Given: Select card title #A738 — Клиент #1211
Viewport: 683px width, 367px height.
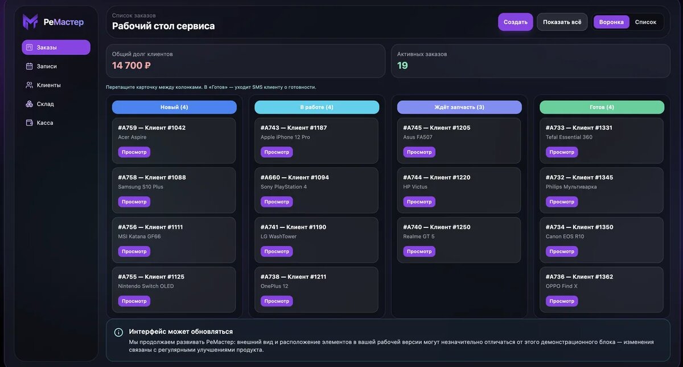Looking at the screenshot, I should (294, 276).
